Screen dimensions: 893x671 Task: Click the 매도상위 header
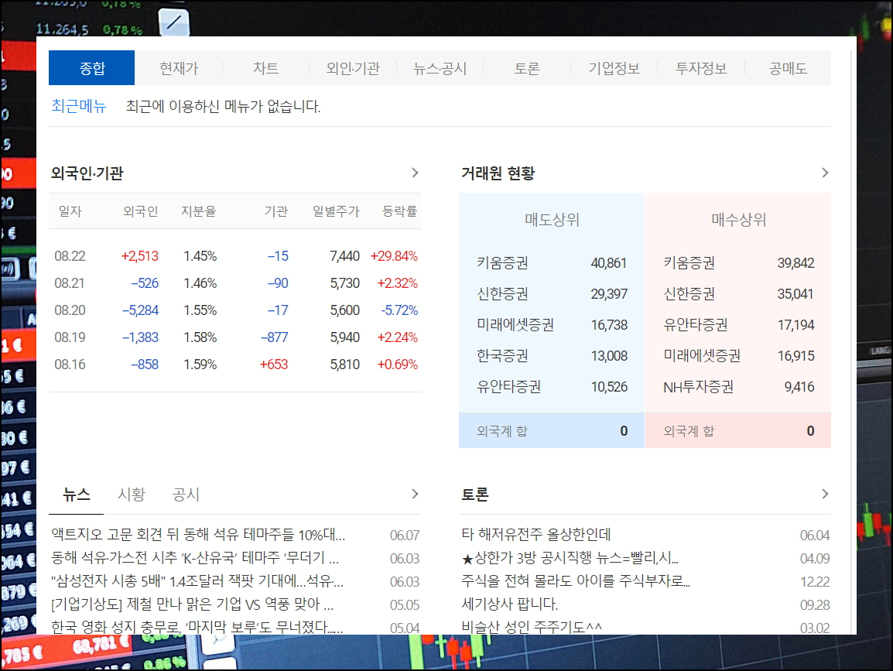pyautogui.click(x=552, y=220)
